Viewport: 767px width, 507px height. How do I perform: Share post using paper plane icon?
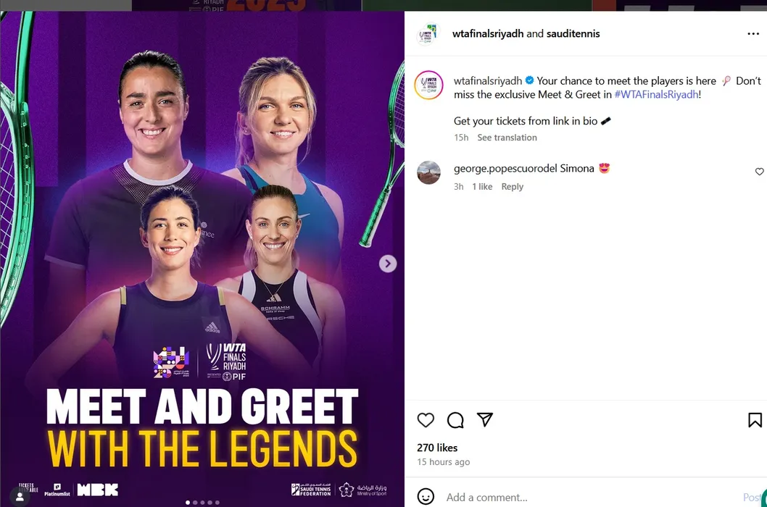point(485,419)
